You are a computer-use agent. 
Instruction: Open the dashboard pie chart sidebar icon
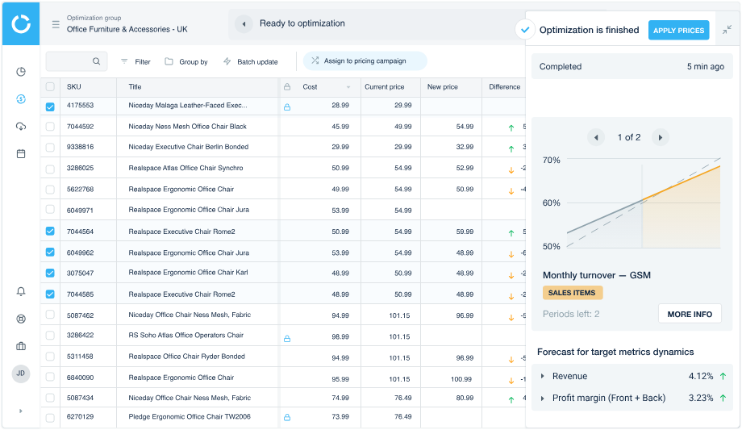[21, 72]
